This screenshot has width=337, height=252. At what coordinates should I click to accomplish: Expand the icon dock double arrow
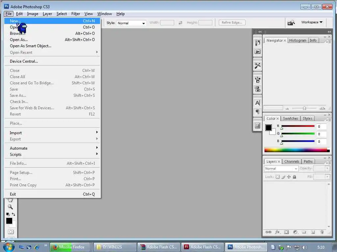coord(260,32)
